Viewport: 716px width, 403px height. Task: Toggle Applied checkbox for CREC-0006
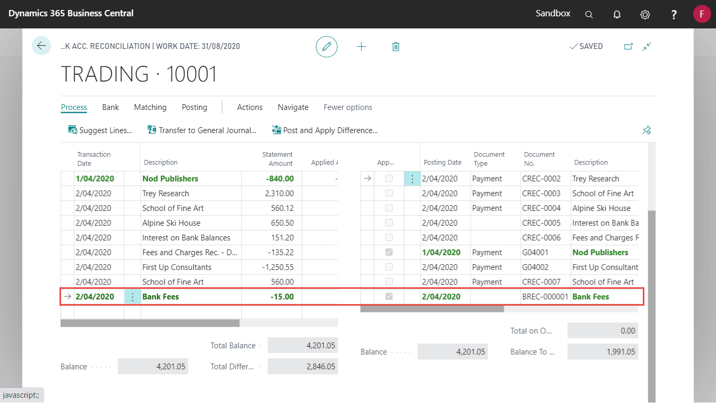(389, 237)
